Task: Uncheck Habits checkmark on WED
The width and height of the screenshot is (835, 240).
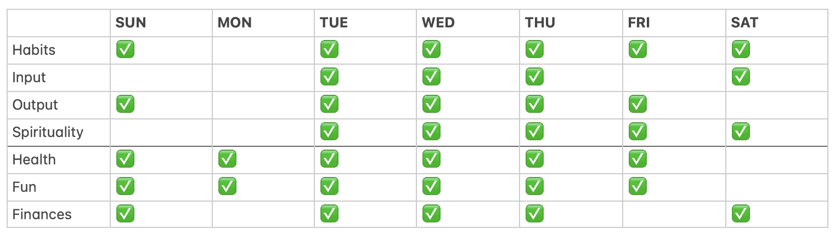Action: pyautogui.click(x=431, y=50)
